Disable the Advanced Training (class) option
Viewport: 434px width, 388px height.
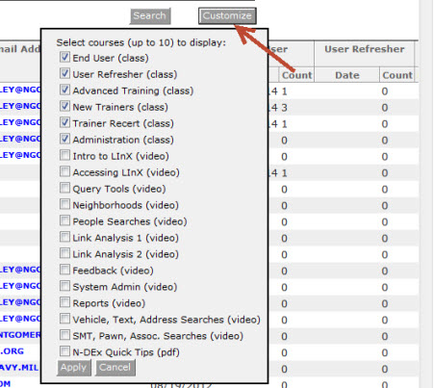(x=64, y=91)
